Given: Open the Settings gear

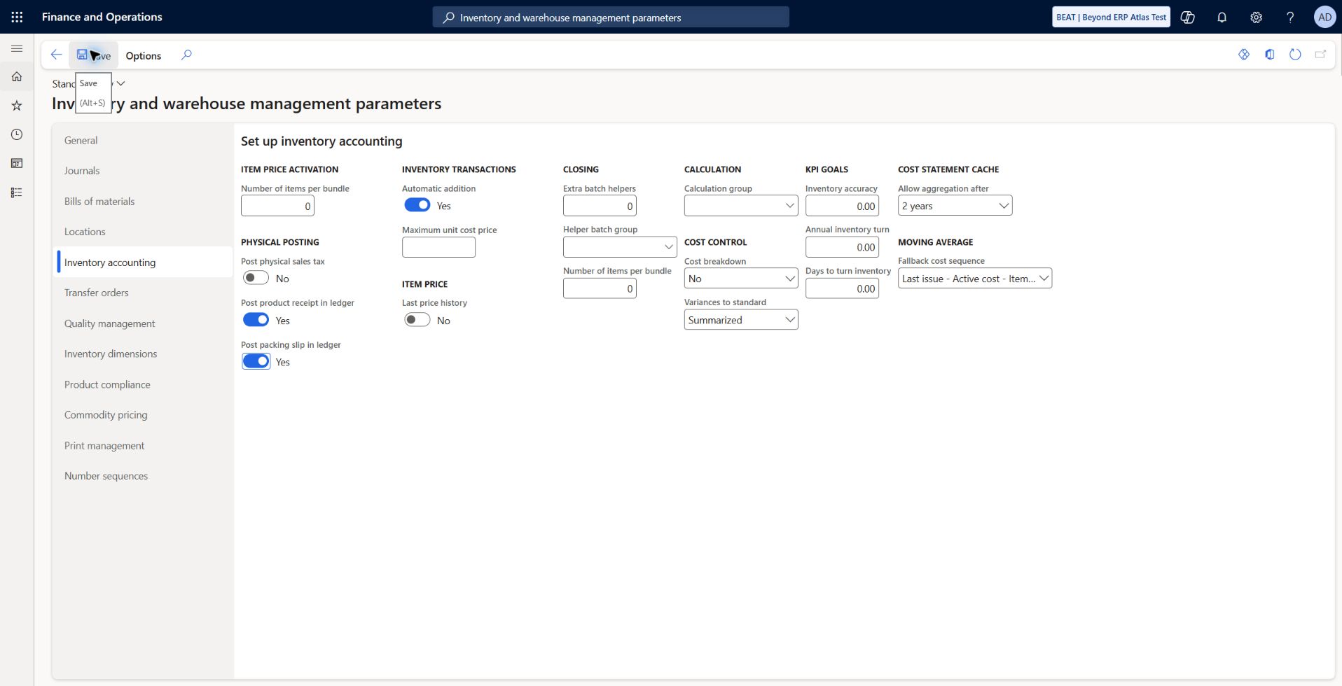Looking at the screenshot, I should (x=1256, y=17).
